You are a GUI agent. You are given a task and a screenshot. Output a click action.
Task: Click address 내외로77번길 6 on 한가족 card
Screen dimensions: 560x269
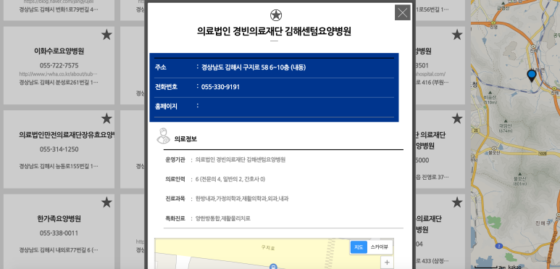pyautogui.click(x=59, y=250)
